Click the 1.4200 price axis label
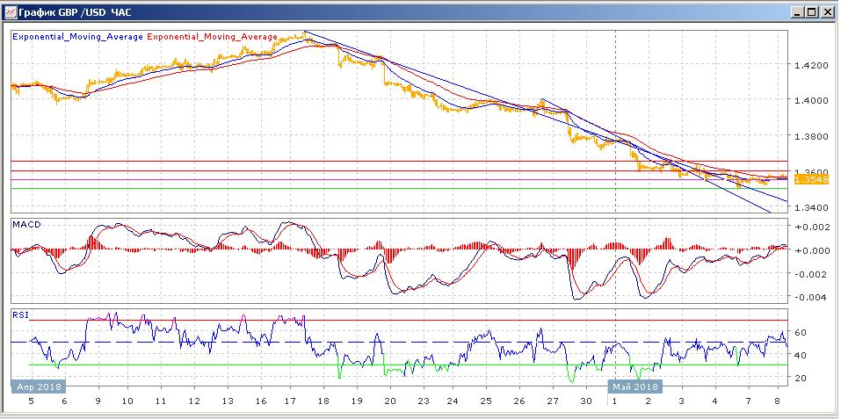Viewport: 841px width, 419px height. (810, 65)
